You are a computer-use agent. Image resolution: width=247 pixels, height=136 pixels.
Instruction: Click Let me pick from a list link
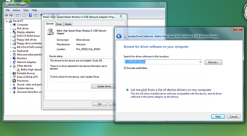pos(171,90)
